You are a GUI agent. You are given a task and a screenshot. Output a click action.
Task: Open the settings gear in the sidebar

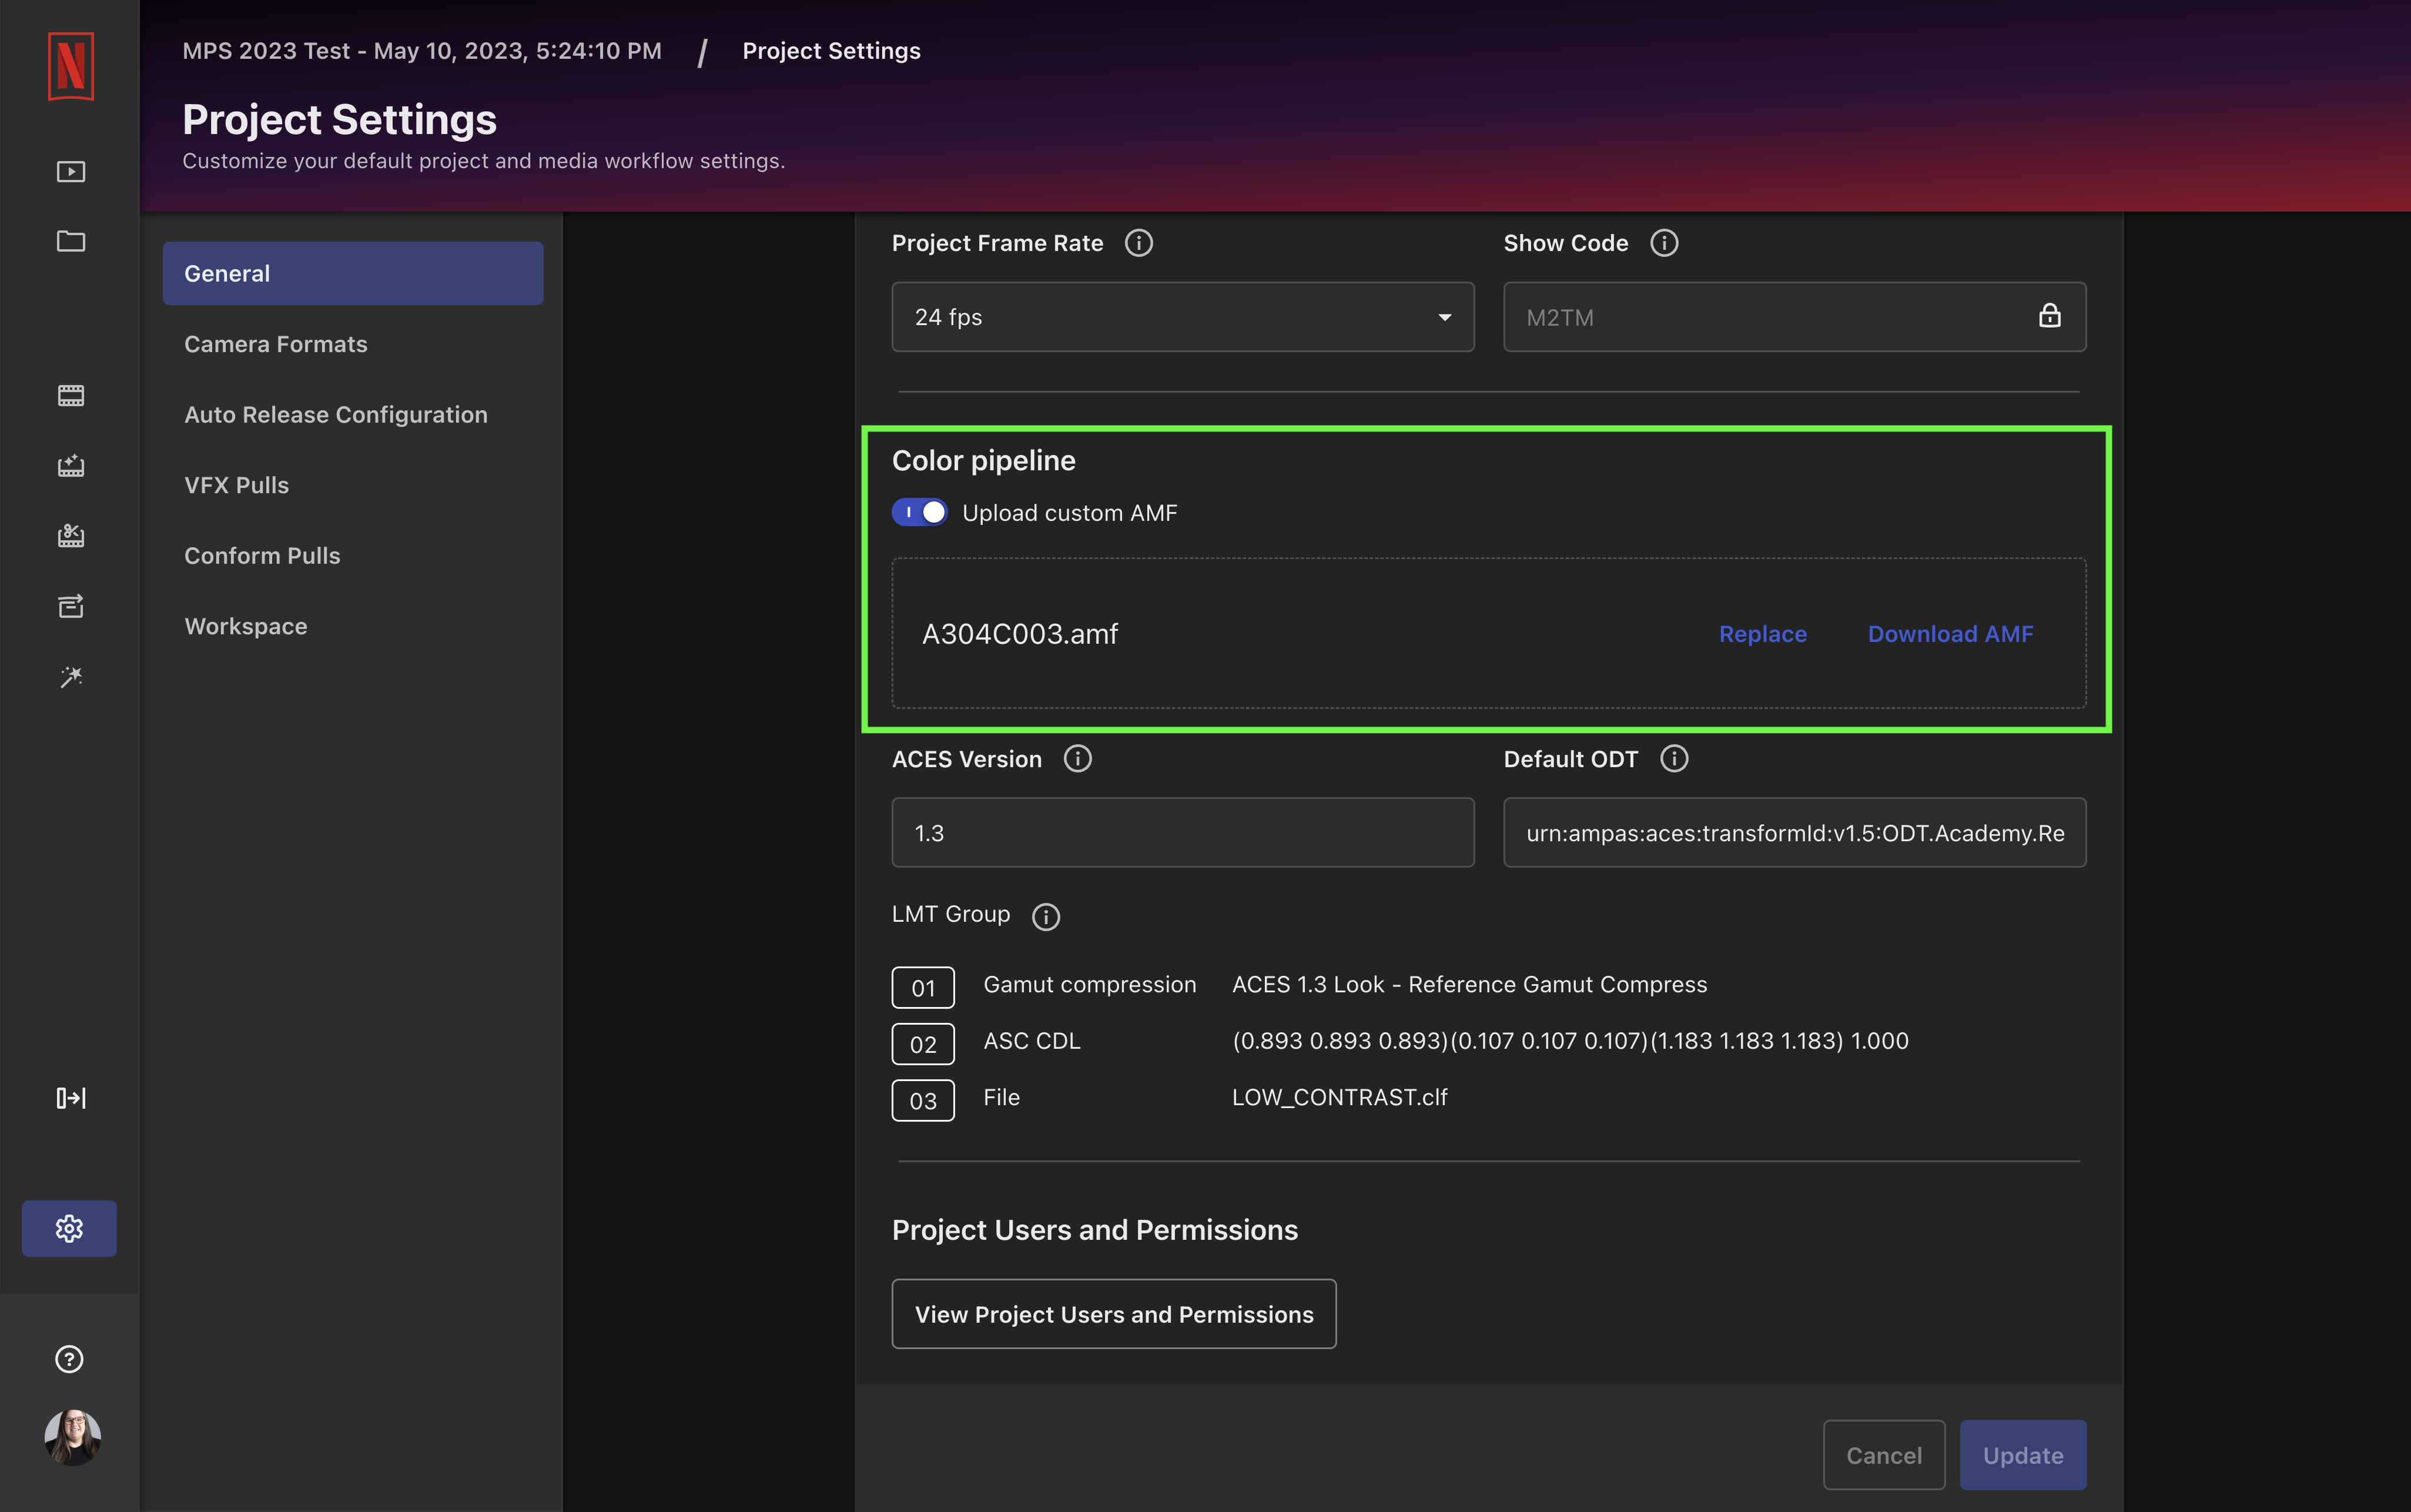click(x=69, y=1228)
